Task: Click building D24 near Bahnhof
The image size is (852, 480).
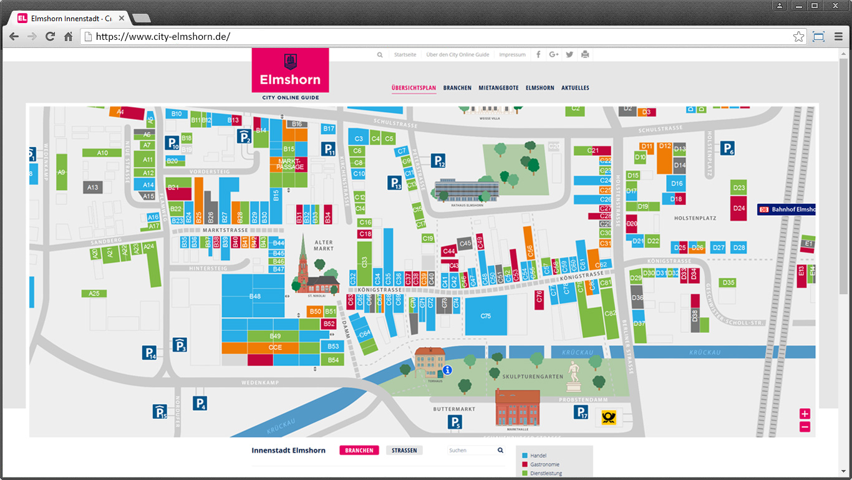Action: pyautogui.click(x=739, y=208)
